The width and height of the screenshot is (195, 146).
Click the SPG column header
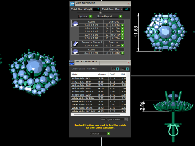tap(123, 74)
